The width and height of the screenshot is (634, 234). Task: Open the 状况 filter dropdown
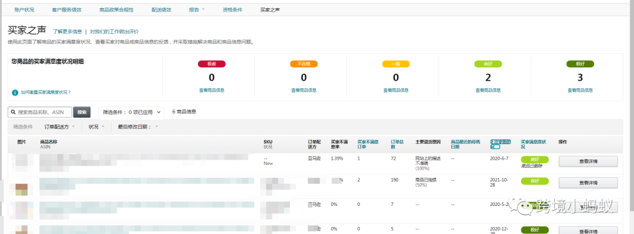click(x=97, y=126)
